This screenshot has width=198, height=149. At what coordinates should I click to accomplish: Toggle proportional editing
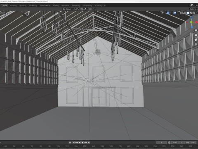[90, 9]
